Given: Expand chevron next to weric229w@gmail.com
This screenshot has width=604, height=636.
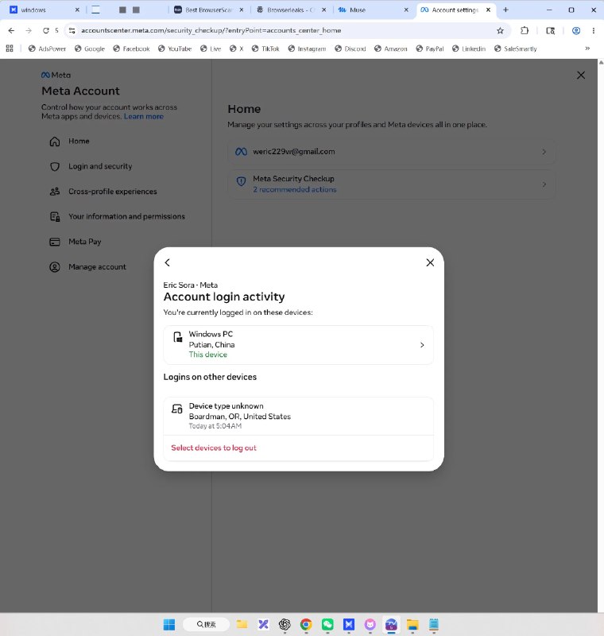Looking at the screenshot, I should point(544,152).
